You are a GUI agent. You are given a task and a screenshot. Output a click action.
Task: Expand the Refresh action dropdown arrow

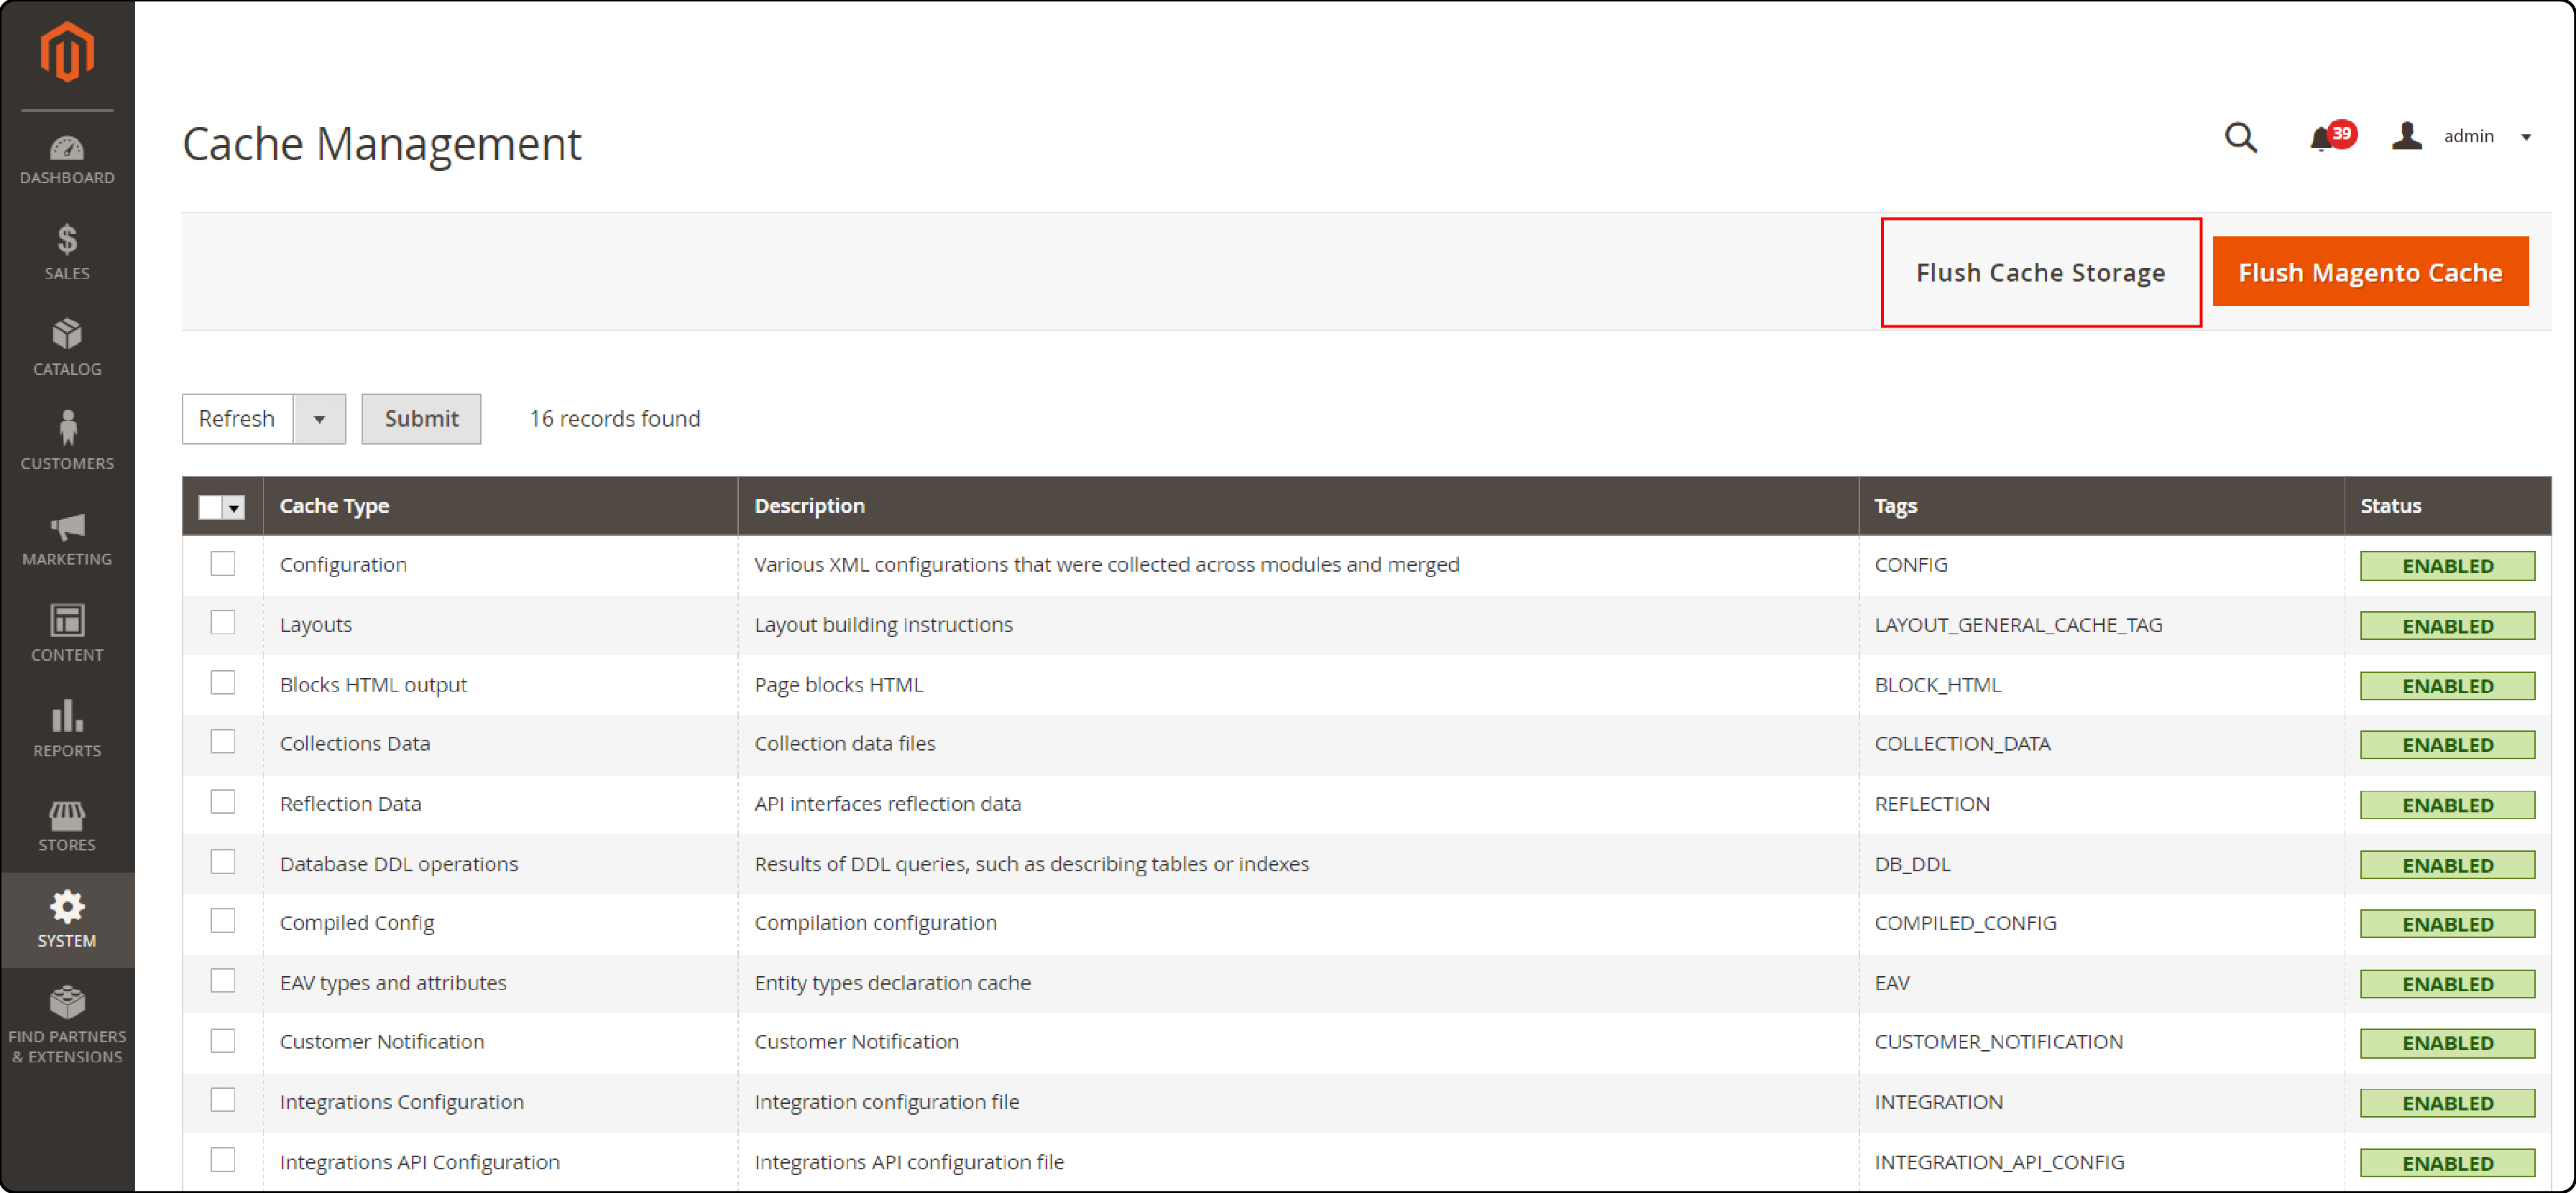(x=319, y=419)
